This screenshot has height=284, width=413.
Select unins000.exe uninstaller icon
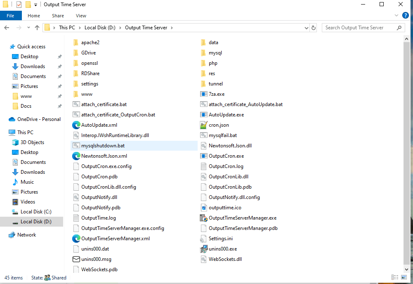click(x=203, y=249)
